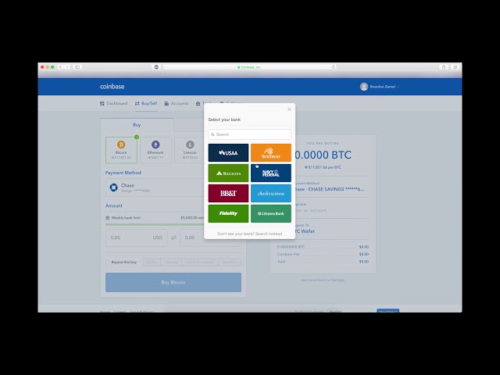Select the Charles Schwab bank tile
The width and height of the screenshot is (500, 375).
tap(271, 193)
